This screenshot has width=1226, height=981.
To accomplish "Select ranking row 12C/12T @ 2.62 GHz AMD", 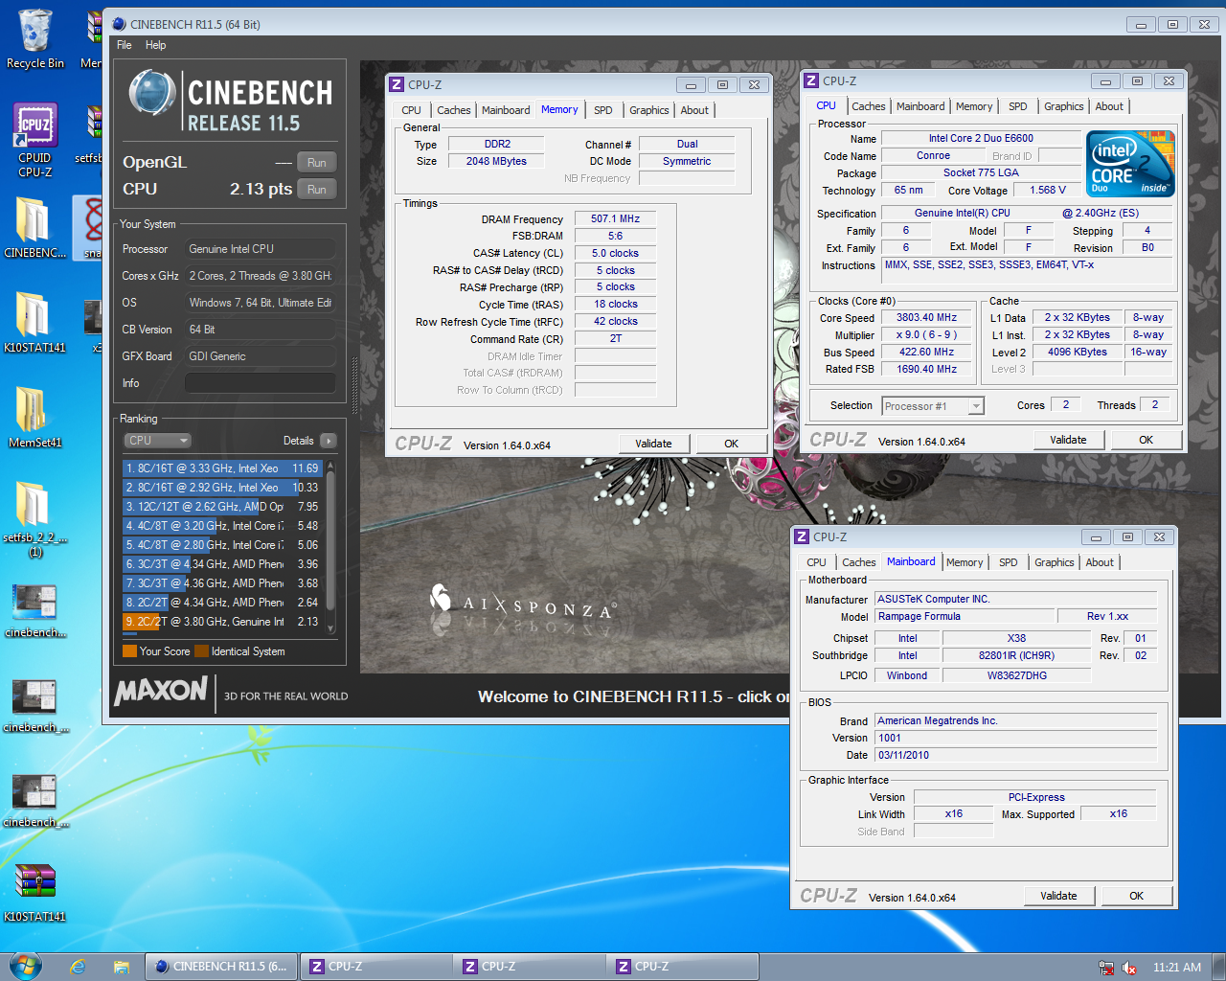I will [223, 507].
